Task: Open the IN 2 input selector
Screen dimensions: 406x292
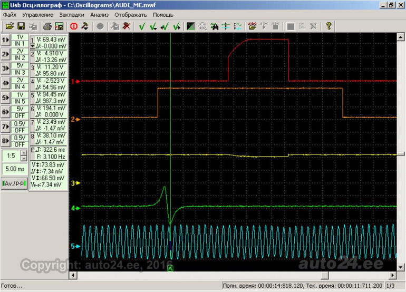Action: (x=20, y=58)
